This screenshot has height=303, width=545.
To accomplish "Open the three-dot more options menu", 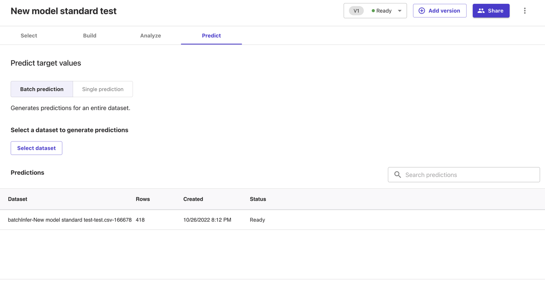I will point(525,11).
